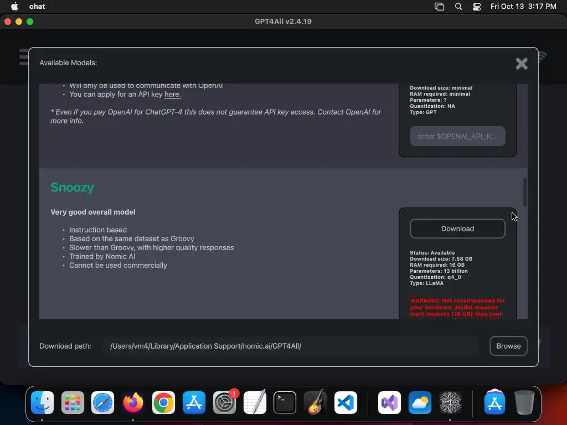Click the Browse button for download path
Screen dimensions: 567x425
[508, 346]
